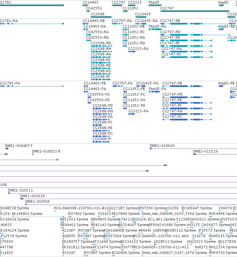
Task: Select transcript CG42550-RD
Action: [97, 38]
